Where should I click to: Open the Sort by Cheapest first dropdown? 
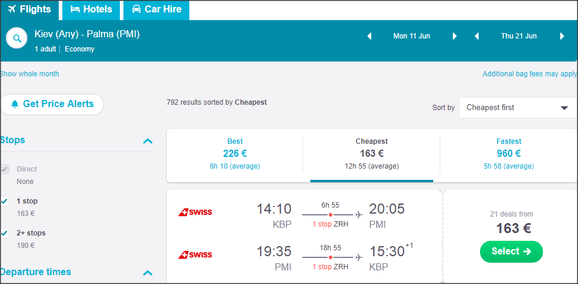click(x=517, y=108)
